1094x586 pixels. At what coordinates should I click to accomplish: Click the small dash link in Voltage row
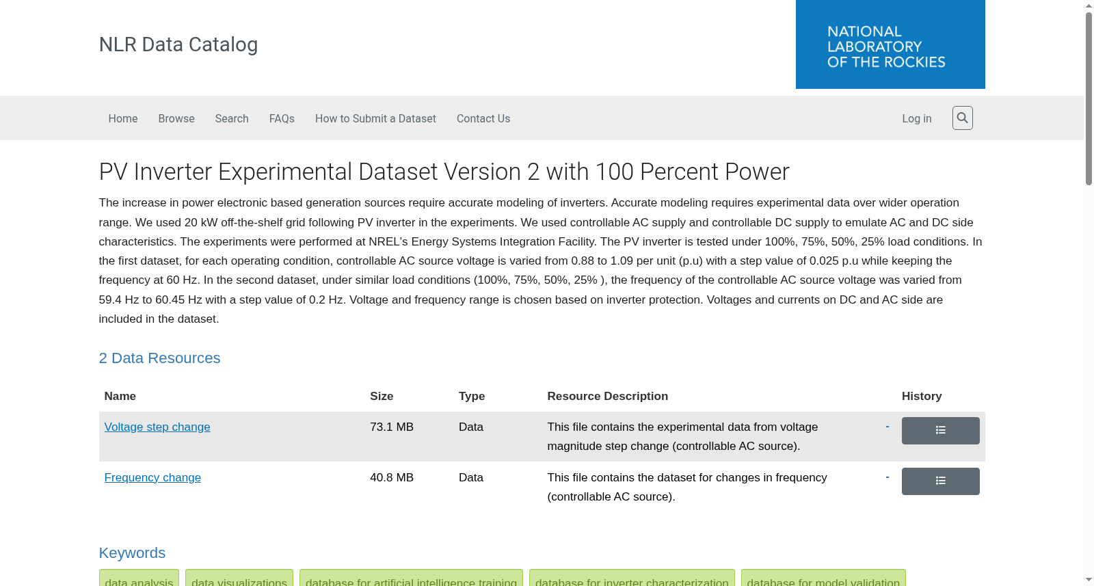pyautogui.click(x=888, y=427)
